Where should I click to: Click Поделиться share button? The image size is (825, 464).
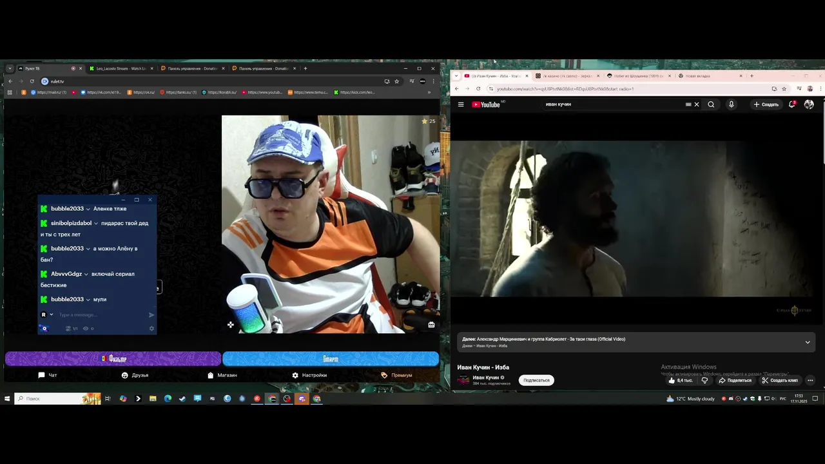(735, 380)
